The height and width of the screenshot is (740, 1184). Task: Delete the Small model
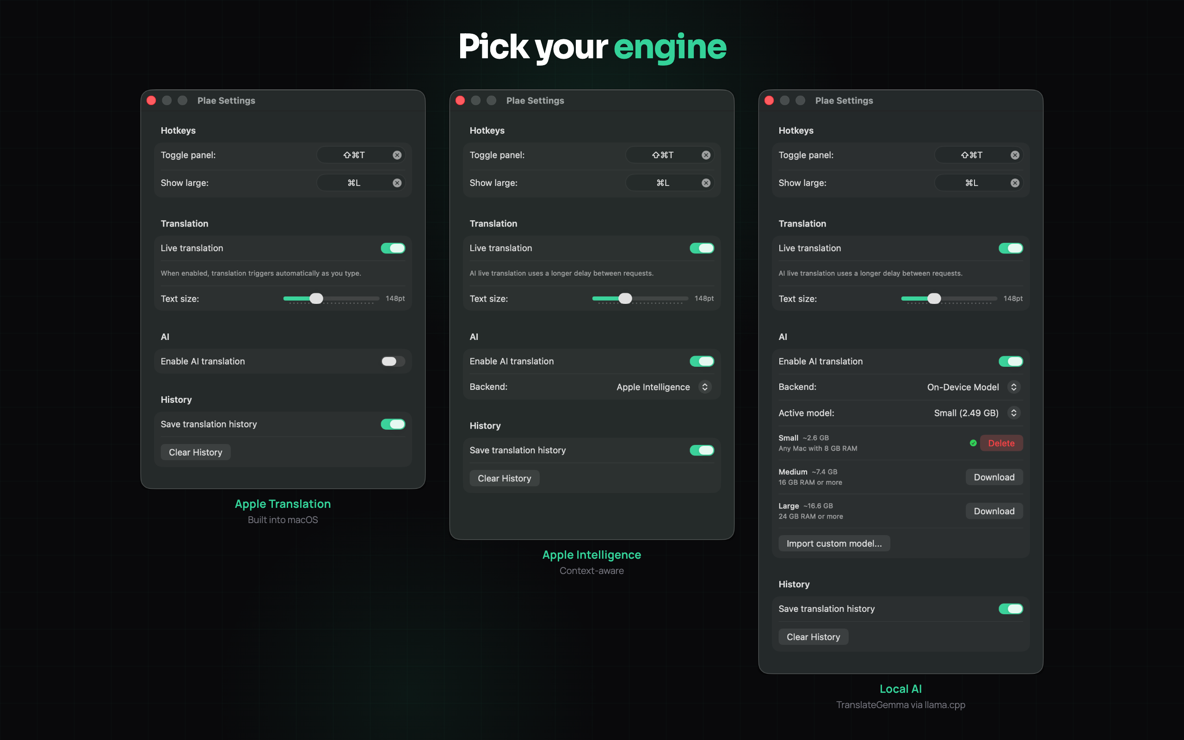1001,443
